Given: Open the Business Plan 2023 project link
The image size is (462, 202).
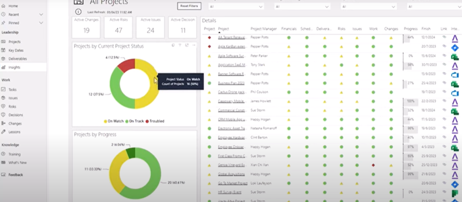Looking at the screenshot, I should pyautogui.click(x=232, y=83).
